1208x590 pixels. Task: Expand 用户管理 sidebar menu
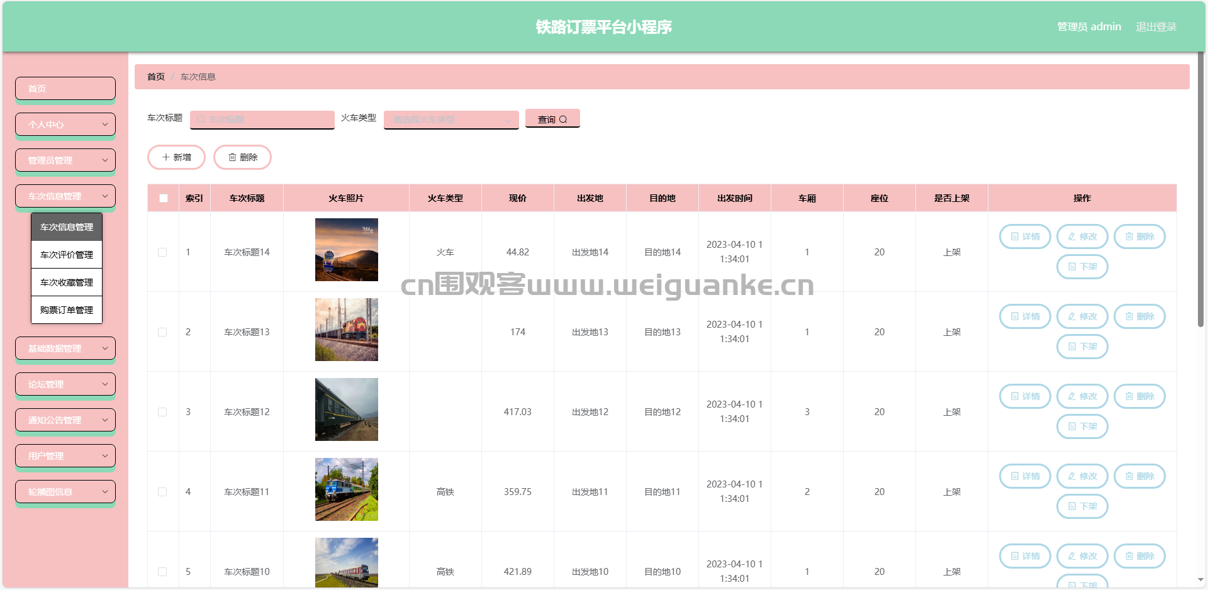65,456
